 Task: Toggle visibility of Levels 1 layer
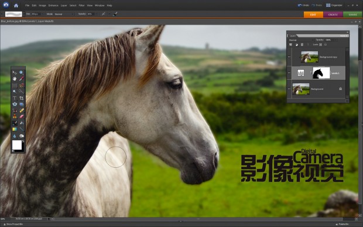(x=289, y=73)
